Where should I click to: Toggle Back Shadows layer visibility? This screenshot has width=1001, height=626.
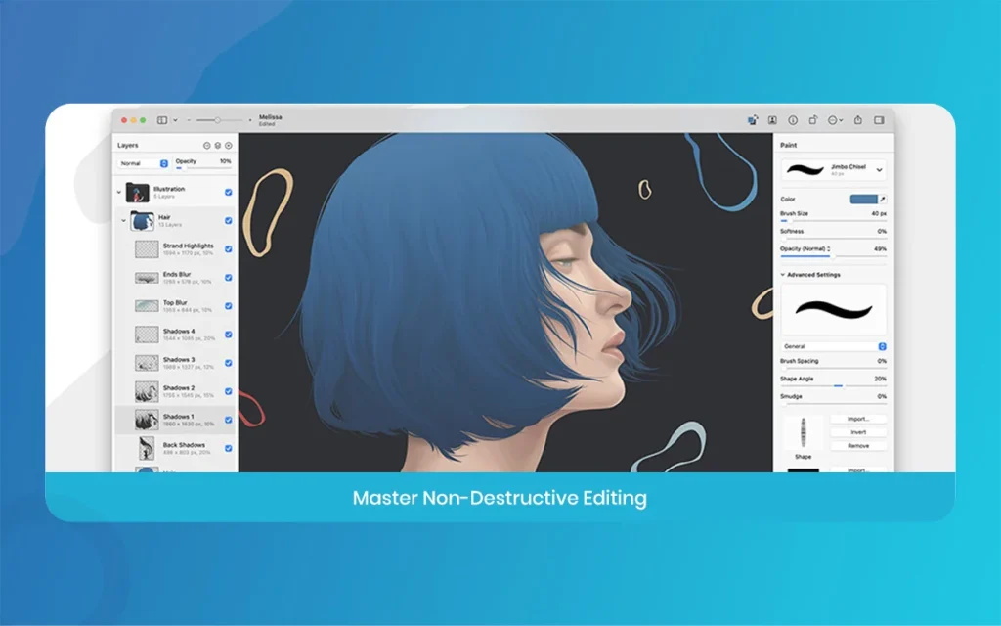click(x=229, y=448)
